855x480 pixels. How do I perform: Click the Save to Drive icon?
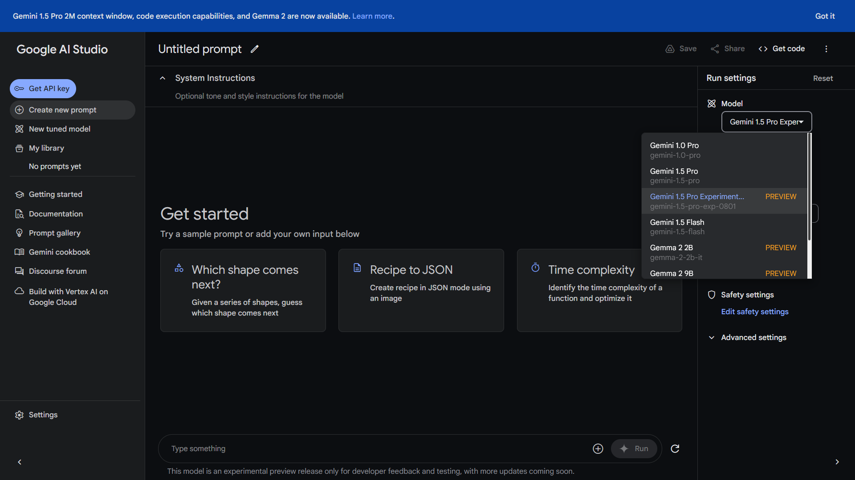(x=670, y=49)
